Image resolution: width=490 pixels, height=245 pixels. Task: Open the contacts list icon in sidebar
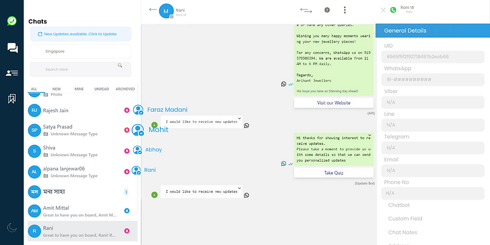click(12, 73)
